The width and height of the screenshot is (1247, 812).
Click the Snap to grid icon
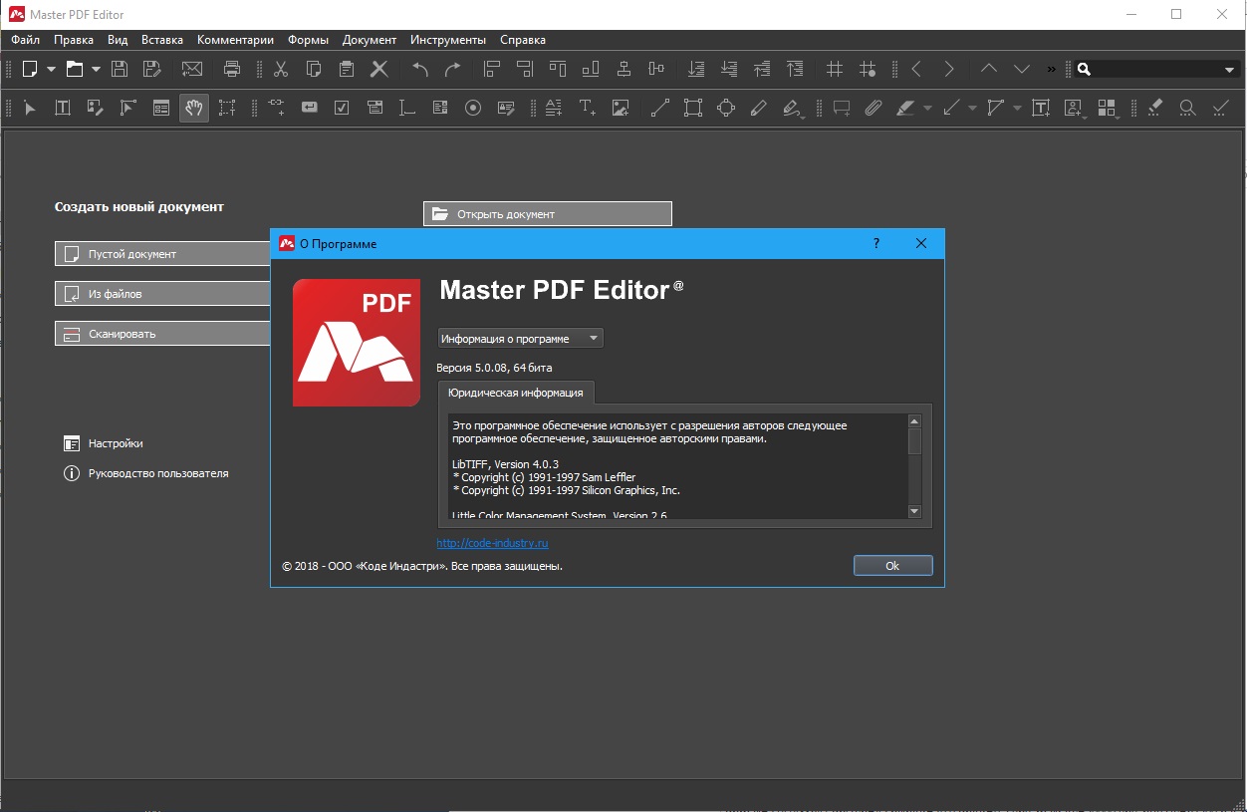click(868, 69)
